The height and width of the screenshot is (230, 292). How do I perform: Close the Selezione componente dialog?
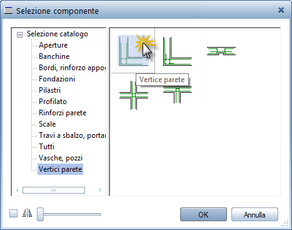pyautogui.click(x=281, y=10)
